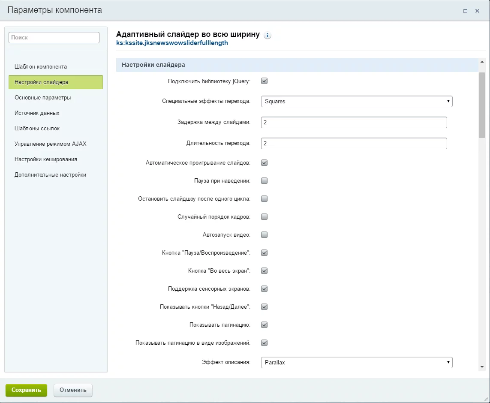Click the 'Отменить' button
490x403 pixels.
[x=73, y=390]
